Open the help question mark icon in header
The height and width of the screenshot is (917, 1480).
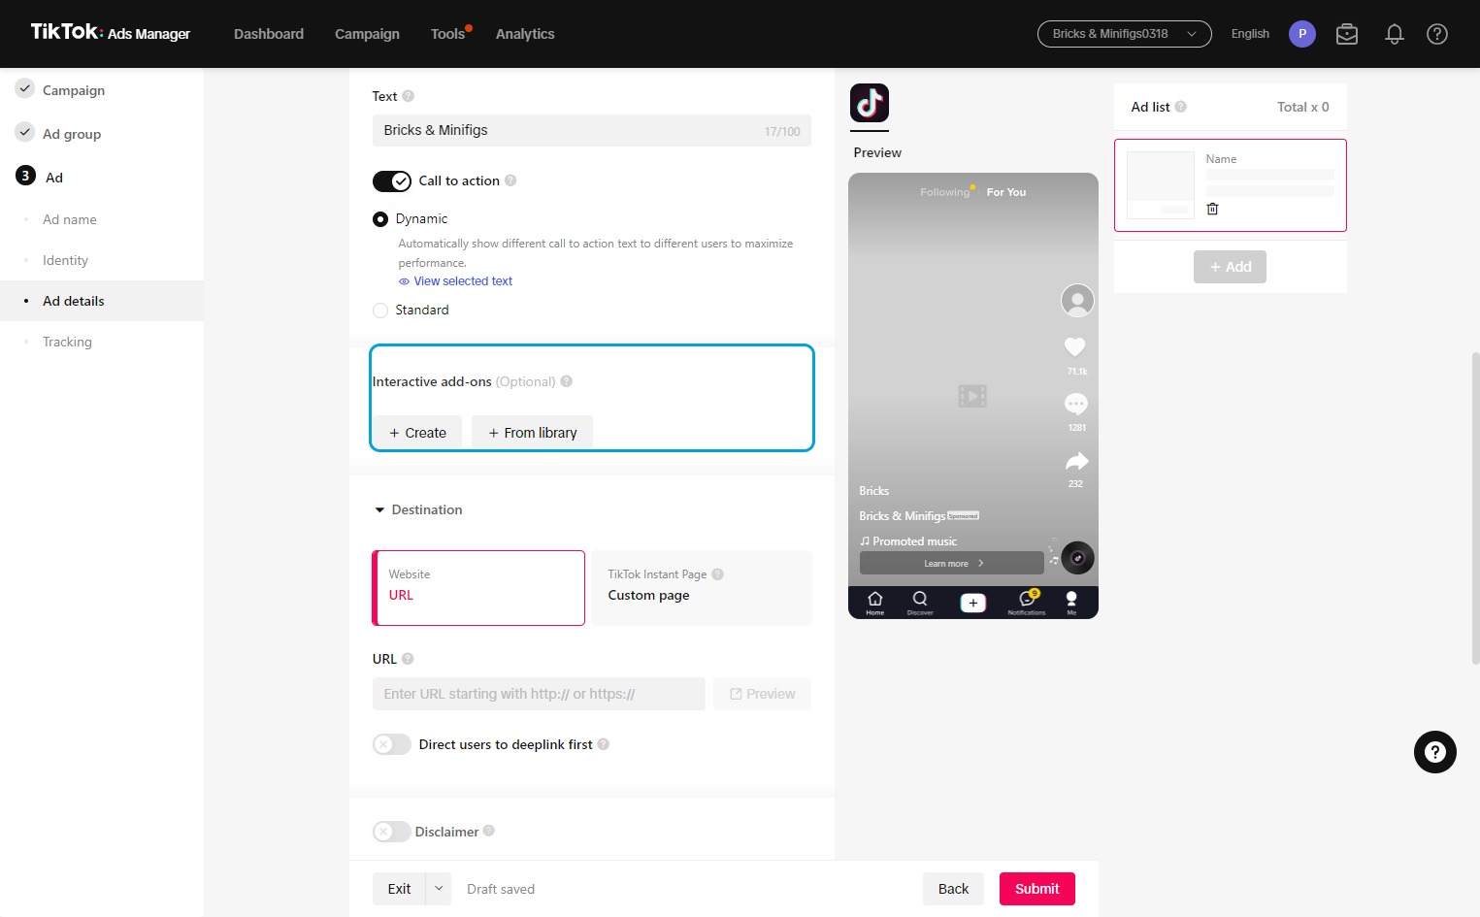coord(1437,34)
